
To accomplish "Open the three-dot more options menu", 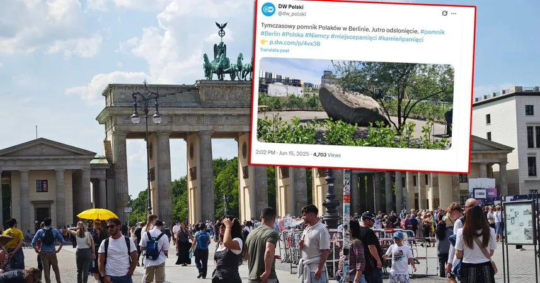I will [x=454, y=14].
